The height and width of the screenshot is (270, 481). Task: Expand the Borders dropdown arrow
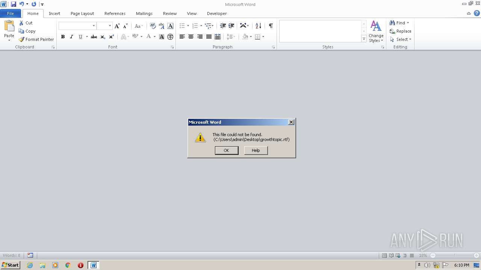263,37
